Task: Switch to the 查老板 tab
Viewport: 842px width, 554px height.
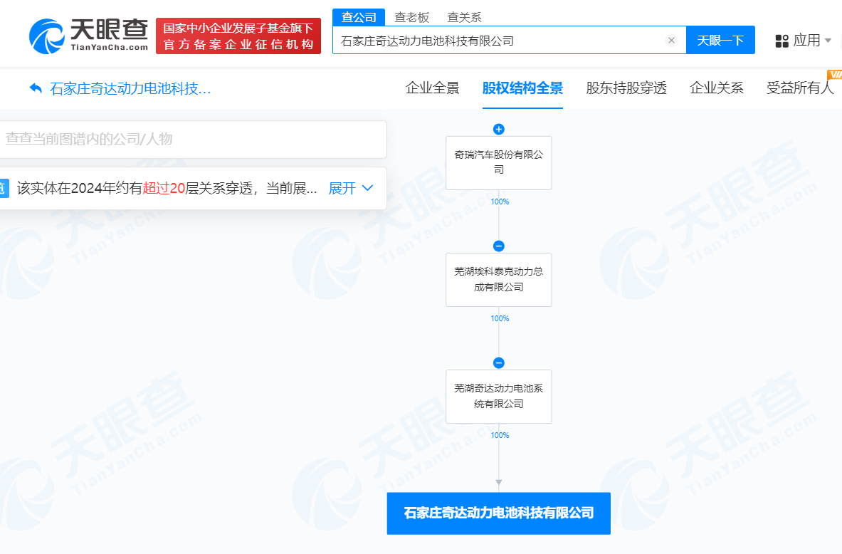Action: click(x=412, y=16)
